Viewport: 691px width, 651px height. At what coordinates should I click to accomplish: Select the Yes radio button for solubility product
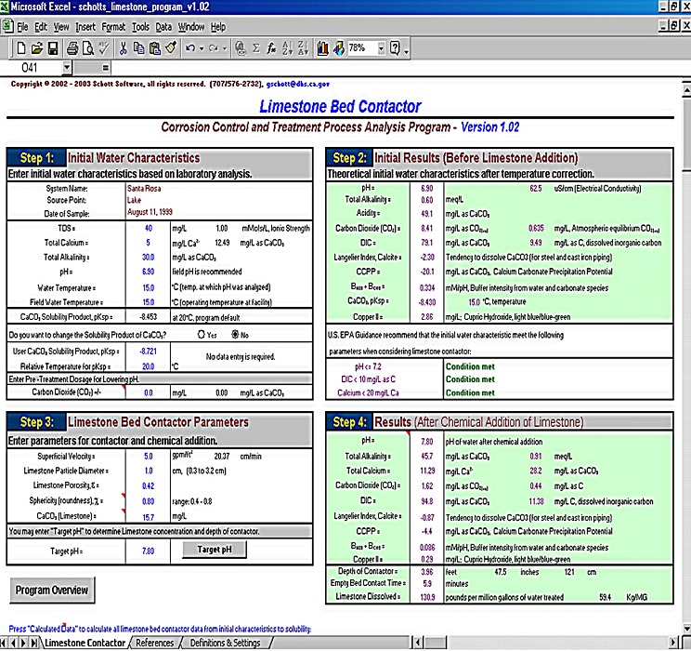coord(201,333)
